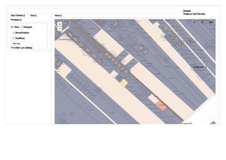Open the Harta tab
This screenshot has width=226, height=160.
tap(58, 15)
